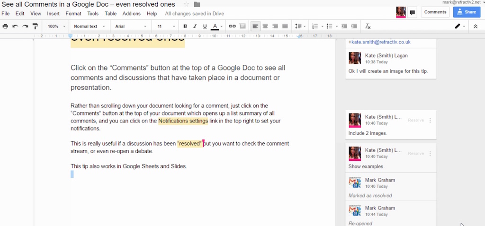Open the Arial font dropdown
The height and width of the screenshot is (226, 485).
pyautogui.click(x=131, y=26)
